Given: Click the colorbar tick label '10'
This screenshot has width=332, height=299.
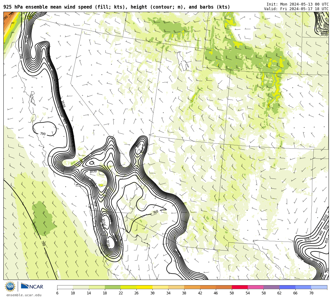Looking at the screenshot, I should coord(73,293).
